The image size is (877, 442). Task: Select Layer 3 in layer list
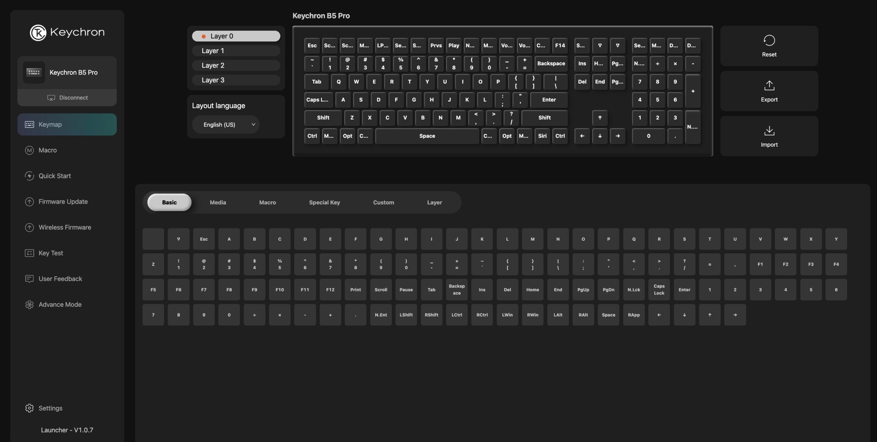click(236, 80)
